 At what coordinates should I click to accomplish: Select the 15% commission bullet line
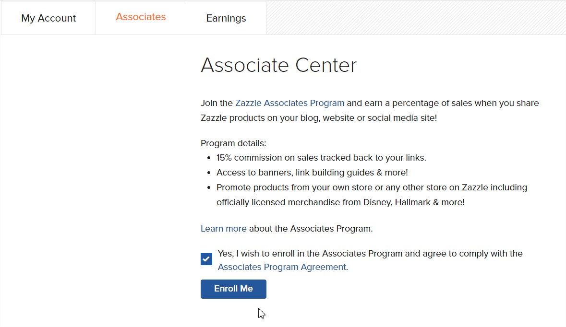pyautogui.click(x=321, y=158)
